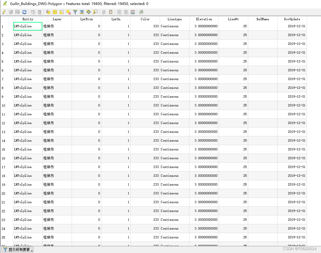The width and height of the screenshot is (321, 253).
Task: Click the Elevation cell in row 11
Action: [204, 114]
